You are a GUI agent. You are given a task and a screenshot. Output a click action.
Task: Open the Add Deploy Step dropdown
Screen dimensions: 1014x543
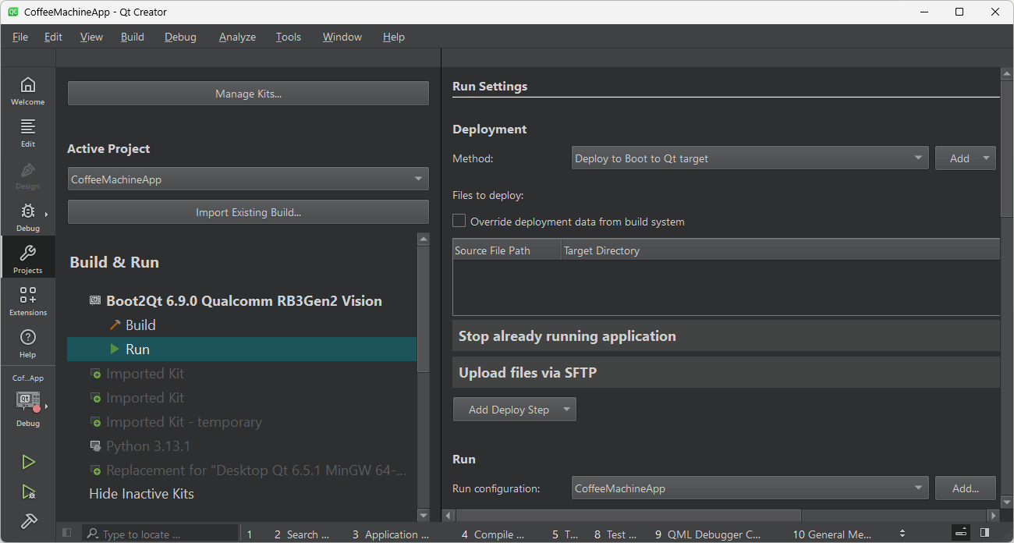pos(514,410)
